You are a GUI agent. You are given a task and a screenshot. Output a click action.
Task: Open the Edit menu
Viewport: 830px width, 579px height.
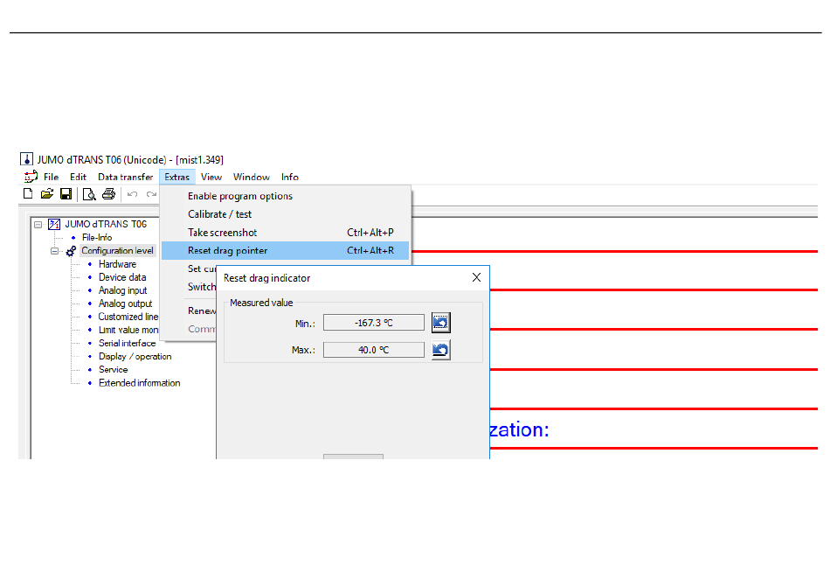tap(78, 177)
